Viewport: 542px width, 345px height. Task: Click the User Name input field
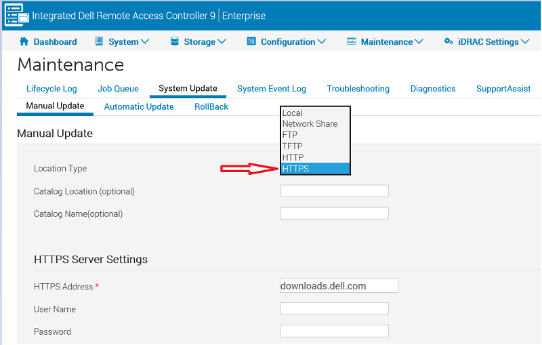pos(334,308)
